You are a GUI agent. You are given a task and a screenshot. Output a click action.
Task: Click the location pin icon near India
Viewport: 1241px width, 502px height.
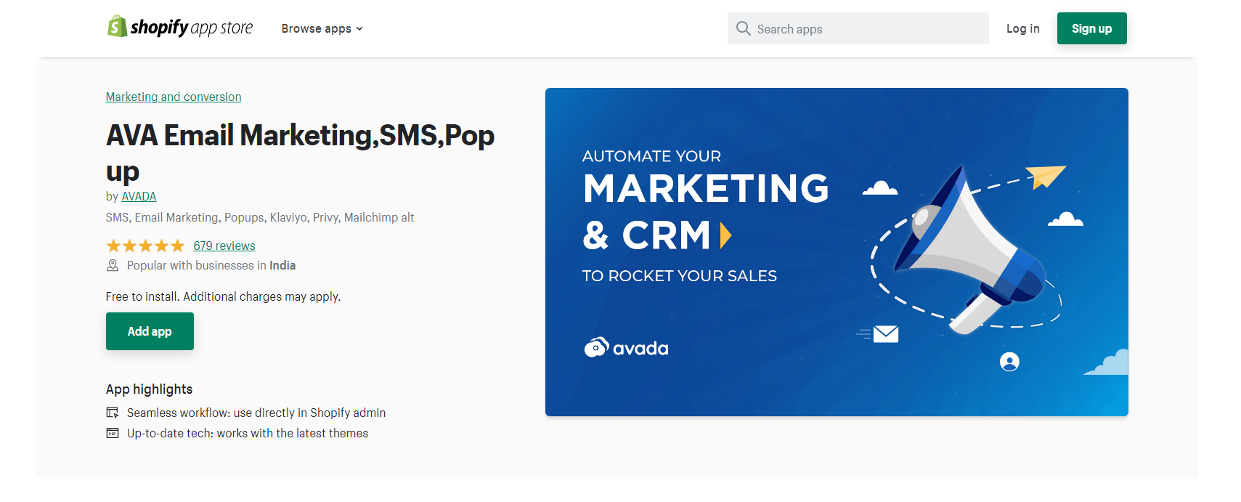(113, 266)
